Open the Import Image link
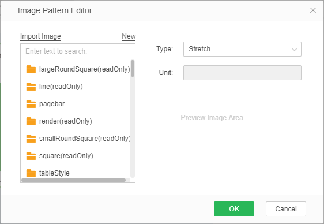 [40, 36]
